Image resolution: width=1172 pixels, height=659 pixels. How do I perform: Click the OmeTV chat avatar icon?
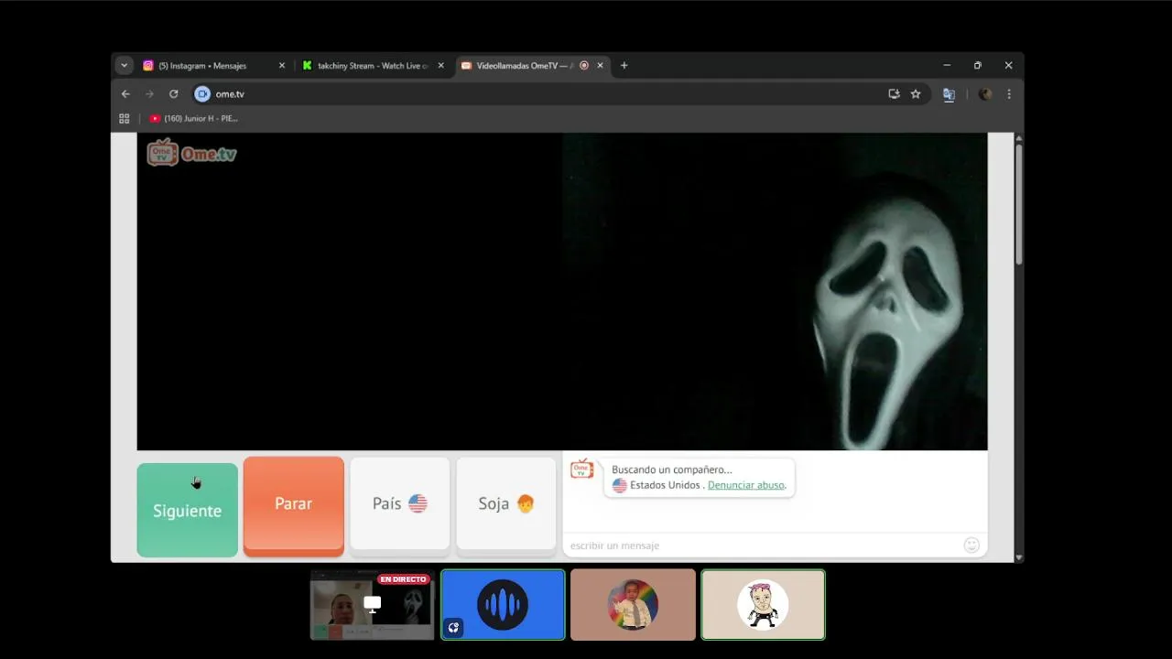point(582,470)
